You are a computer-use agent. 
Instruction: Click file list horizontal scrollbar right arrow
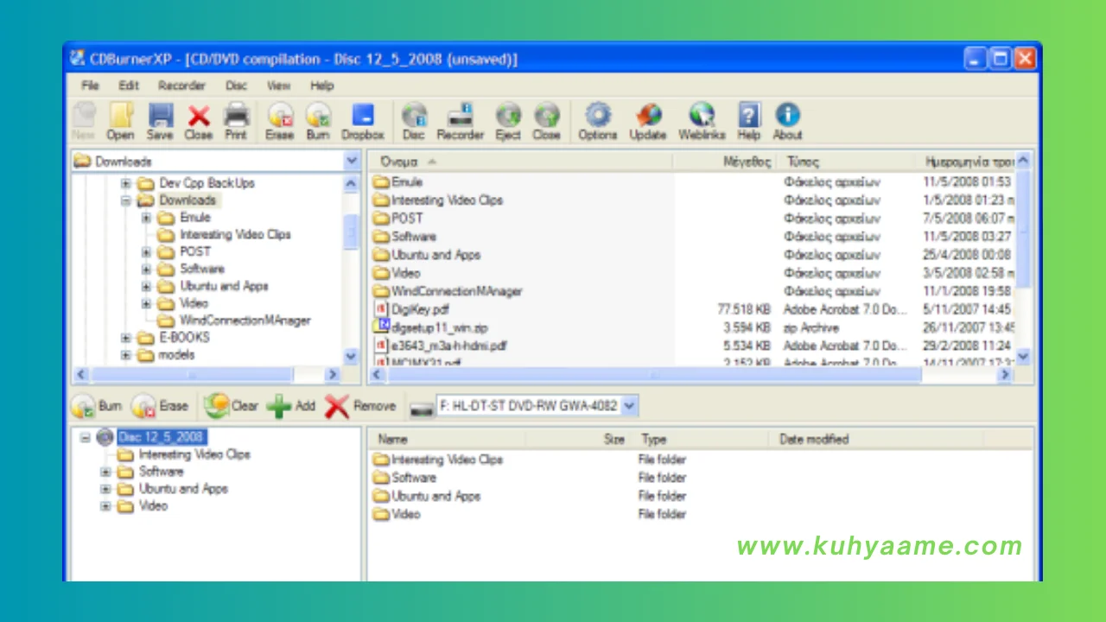pos(1004,374)
